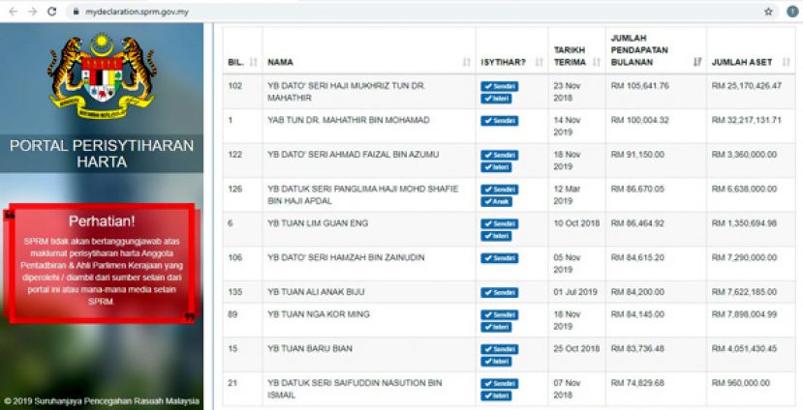Click the browser forward arrow
The height and width of the screenshot is (410, 803).
(31, 12)
